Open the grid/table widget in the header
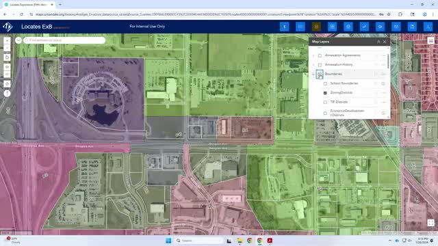The image size is (438, 246). point(332,27)
